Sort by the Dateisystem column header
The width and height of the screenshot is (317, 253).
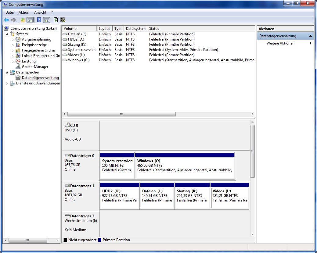coord(136,28)
